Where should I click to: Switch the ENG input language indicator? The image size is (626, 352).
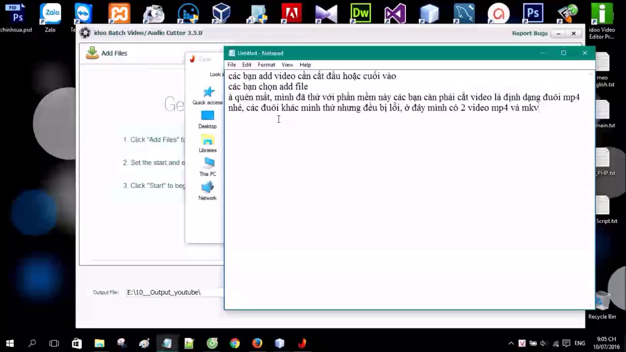580,343
